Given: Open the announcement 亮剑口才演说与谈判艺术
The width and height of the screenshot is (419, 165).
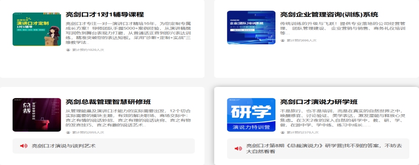Looking at the screenshot, I should click(x=64, y=146).
